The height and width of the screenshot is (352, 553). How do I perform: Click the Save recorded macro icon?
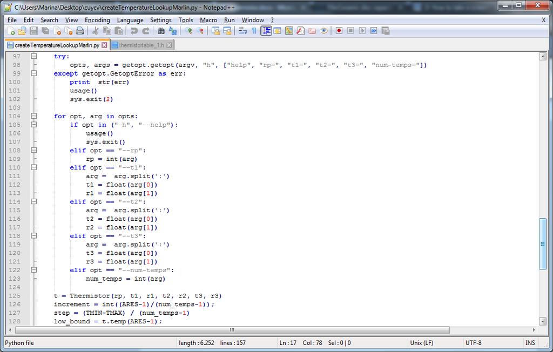(x=386, y=31)
